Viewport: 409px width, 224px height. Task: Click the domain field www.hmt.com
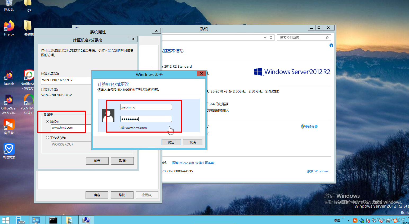(71, 128)
